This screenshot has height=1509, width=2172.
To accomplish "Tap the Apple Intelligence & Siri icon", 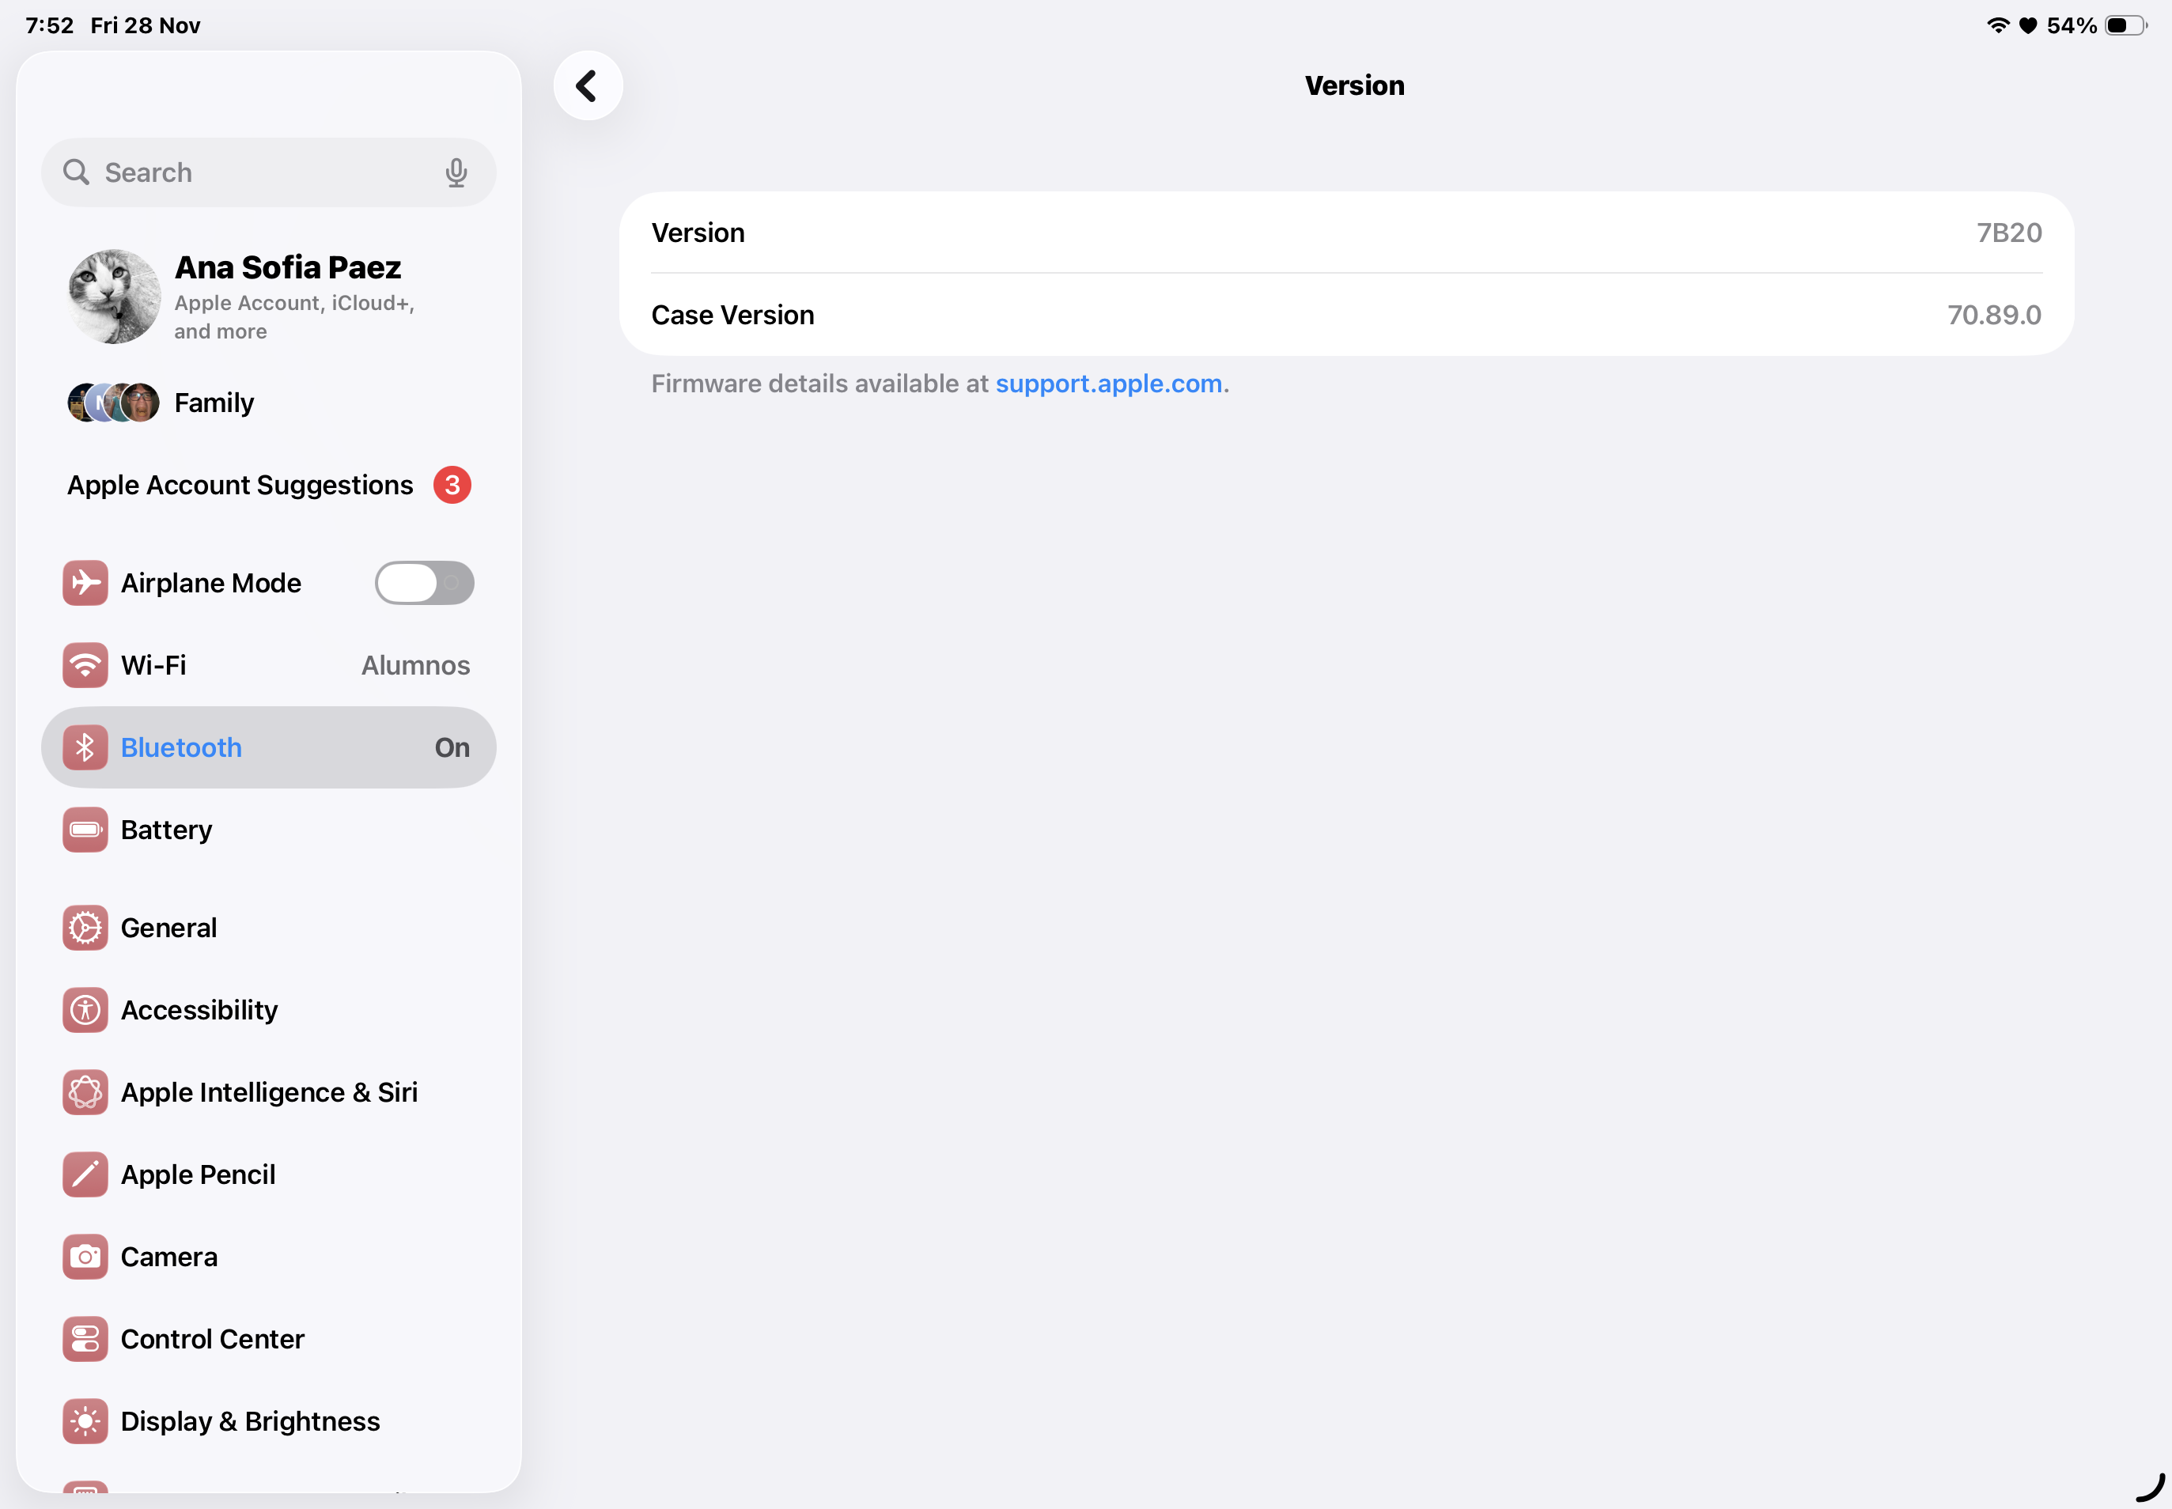I will coord(85,1092).
